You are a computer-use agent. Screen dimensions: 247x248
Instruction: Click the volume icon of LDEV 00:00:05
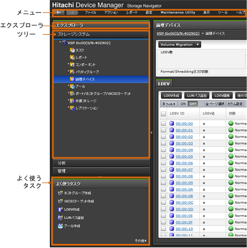click(x=171, y=156)
